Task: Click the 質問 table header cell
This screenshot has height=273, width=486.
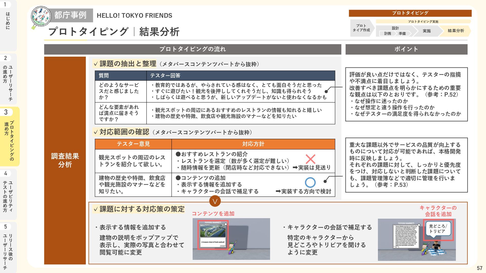Action: point(121,76)
